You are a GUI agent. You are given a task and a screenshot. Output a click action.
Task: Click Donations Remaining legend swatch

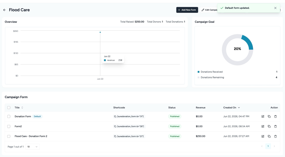click(x=198, y=78)
